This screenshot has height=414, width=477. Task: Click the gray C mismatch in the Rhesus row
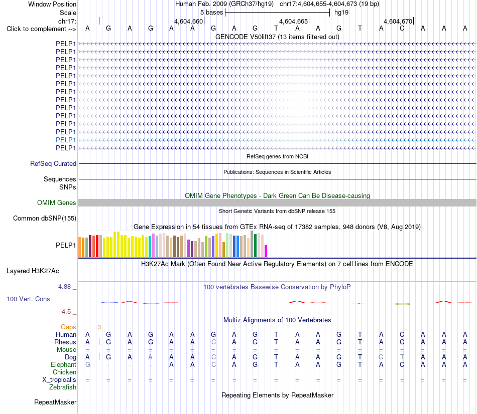point(213,342)
